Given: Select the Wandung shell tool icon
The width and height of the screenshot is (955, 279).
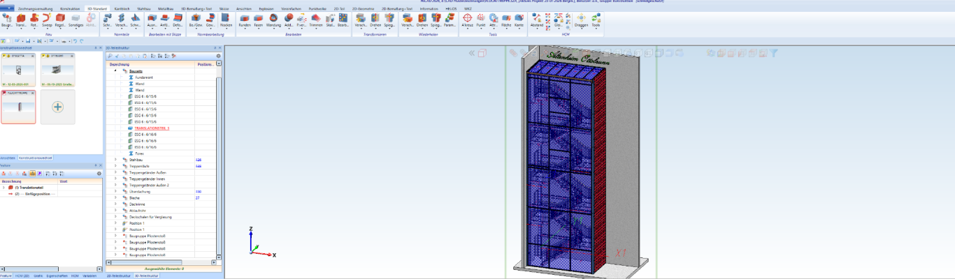Looking at the screenshot, I should pos(273,18).
